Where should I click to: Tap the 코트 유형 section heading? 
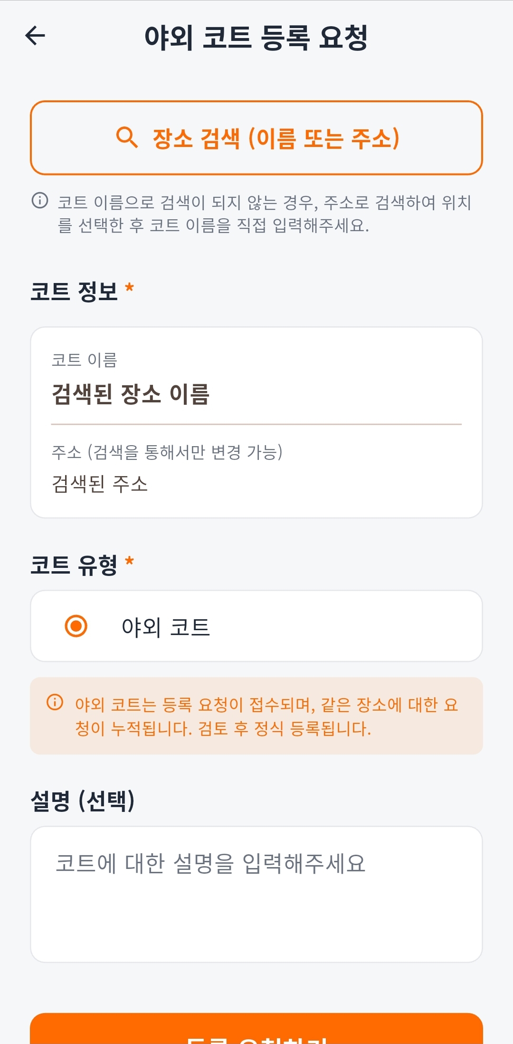(74, 565)
